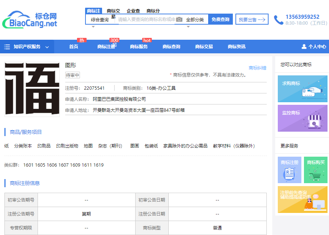This screenshot has height=235, width=329.
Task: Click the 商标纠错 link
Action: point(258,68)
